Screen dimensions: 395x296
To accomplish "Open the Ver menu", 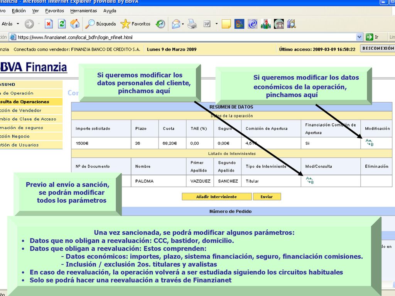I will coord(35,10).
